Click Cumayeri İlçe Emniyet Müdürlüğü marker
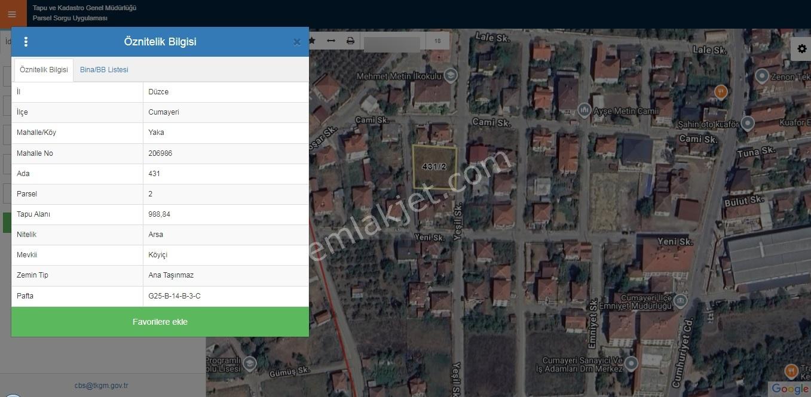 tap(680, 300)
